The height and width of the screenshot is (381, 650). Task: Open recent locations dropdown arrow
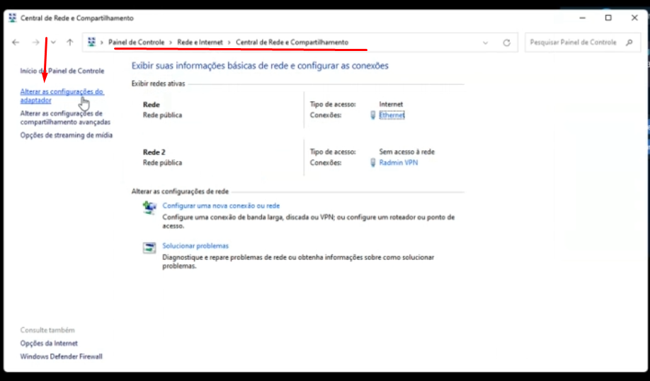pos(52,42)
